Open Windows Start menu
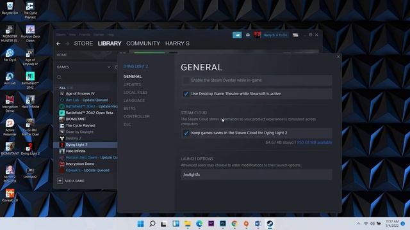The image size is (410, 230). click(140, 224)
